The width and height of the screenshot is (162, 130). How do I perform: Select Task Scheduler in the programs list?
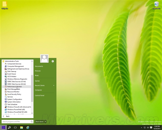pyautogui.click(x=13, y=104)
